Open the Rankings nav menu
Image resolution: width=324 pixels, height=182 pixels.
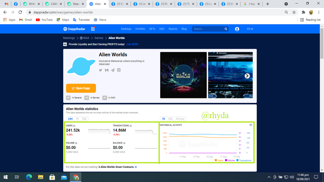point(126,29)
